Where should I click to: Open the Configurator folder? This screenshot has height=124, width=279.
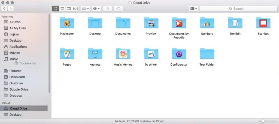click(x=179, y=54)
